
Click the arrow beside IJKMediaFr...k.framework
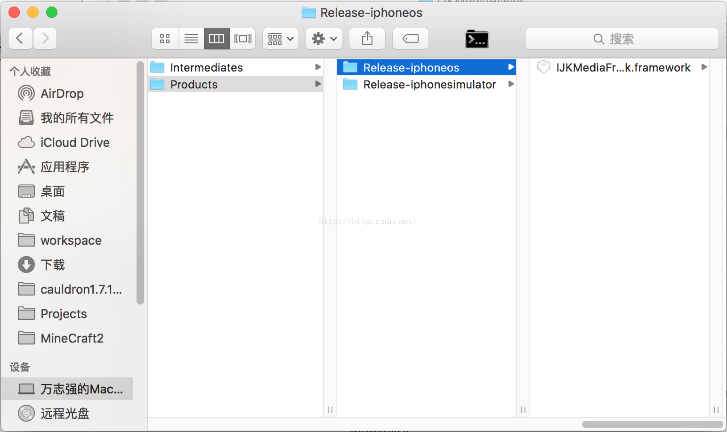point(704,67)
